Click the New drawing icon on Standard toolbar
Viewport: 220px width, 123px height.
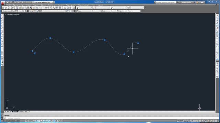(x=3, y=8)
